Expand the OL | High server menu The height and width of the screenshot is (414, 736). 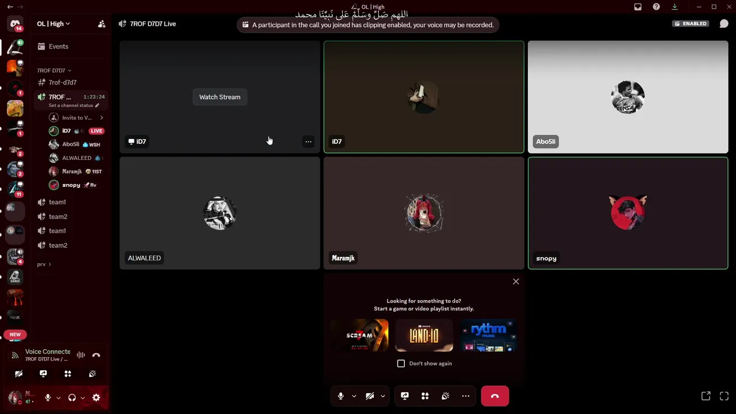pyautogui.click(x=53, y=24)
